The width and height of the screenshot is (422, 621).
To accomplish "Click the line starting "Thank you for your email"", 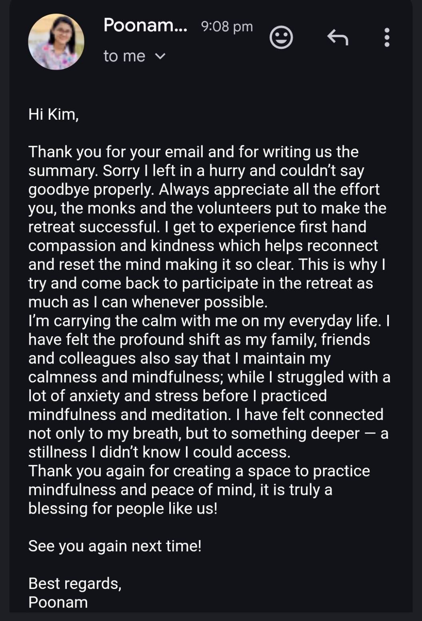I will click(x=193, y=152).
